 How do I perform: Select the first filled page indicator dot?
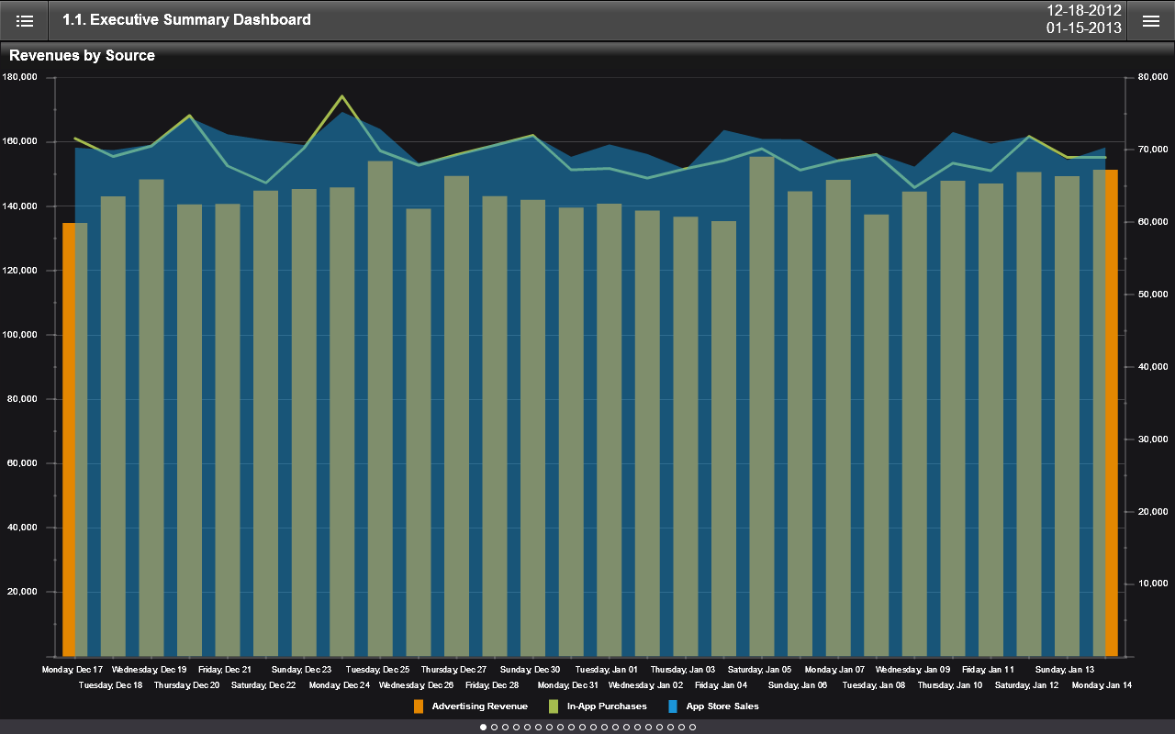coord(484,727)
